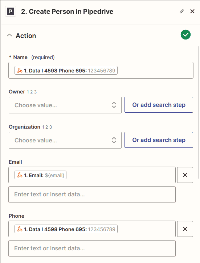Click the green checkmark status icon
This screenshot has width=200, height=263.
(x=185, y=35)
